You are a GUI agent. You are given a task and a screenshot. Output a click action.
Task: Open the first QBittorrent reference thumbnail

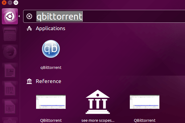coord(51,102)
